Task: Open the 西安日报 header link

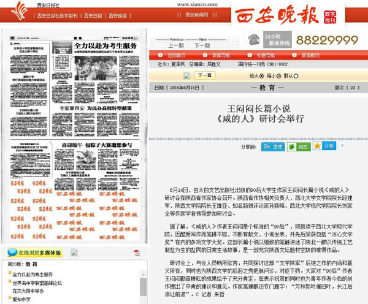Action: click(x=93, y=16)
